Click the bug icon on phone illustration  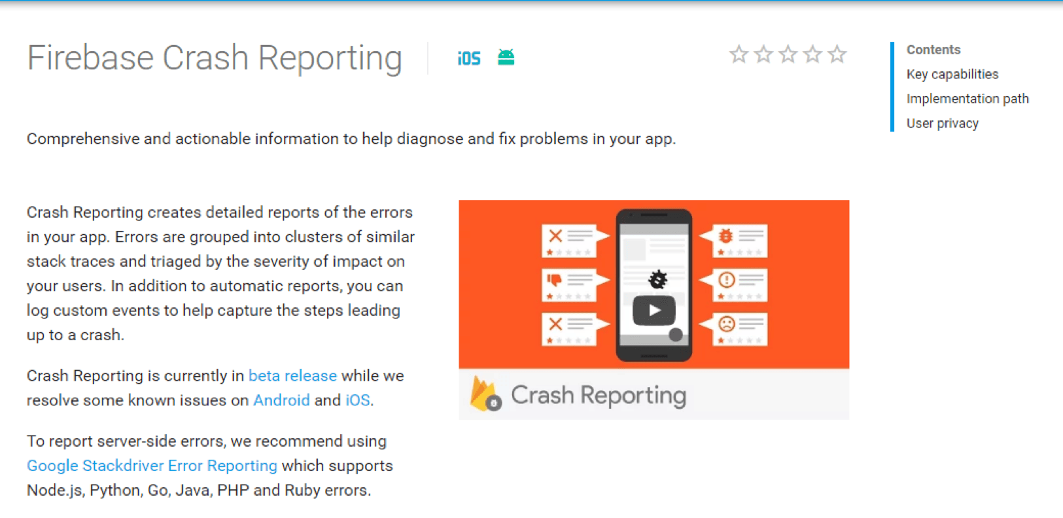pyautogui.click(x=657, y=279)
